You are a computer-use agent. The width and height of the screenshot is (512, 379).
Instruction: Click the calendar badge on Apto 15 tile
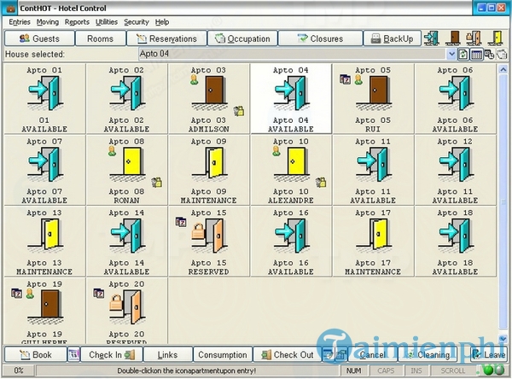click(x=181, y=222)
